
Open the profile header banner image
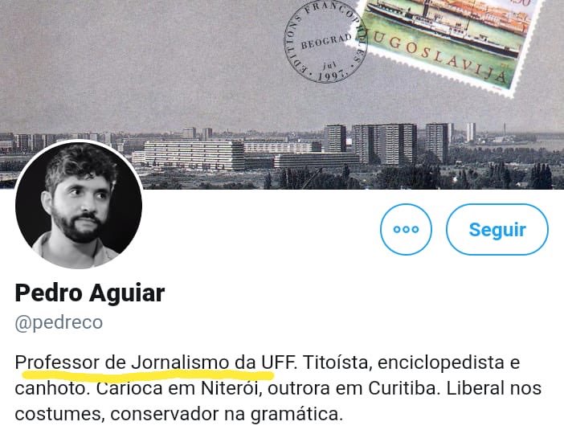coord(282,94)
